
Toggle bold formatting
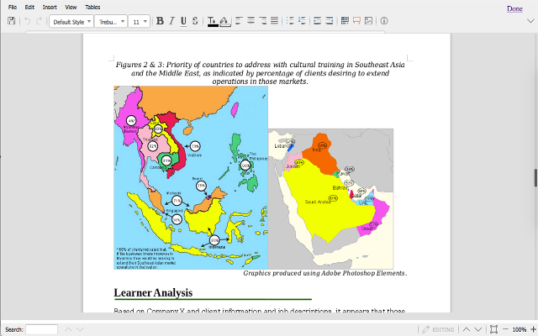[160, 21]
